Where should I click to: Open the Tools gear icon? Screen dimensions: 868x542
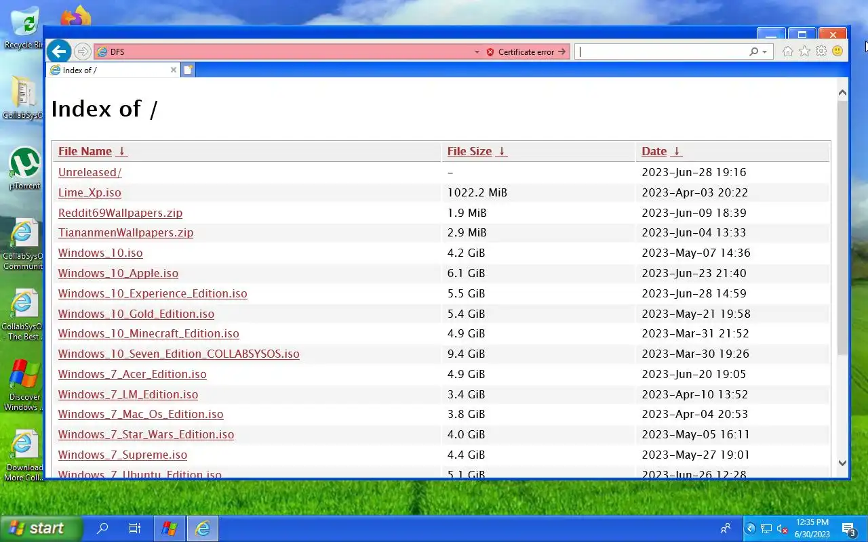[821, 51]
